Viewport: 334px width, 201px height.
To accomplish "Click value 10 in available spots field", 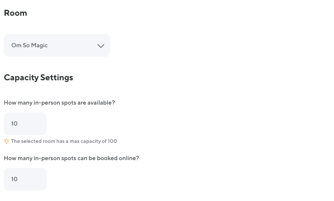I will (x=15, y=124).
